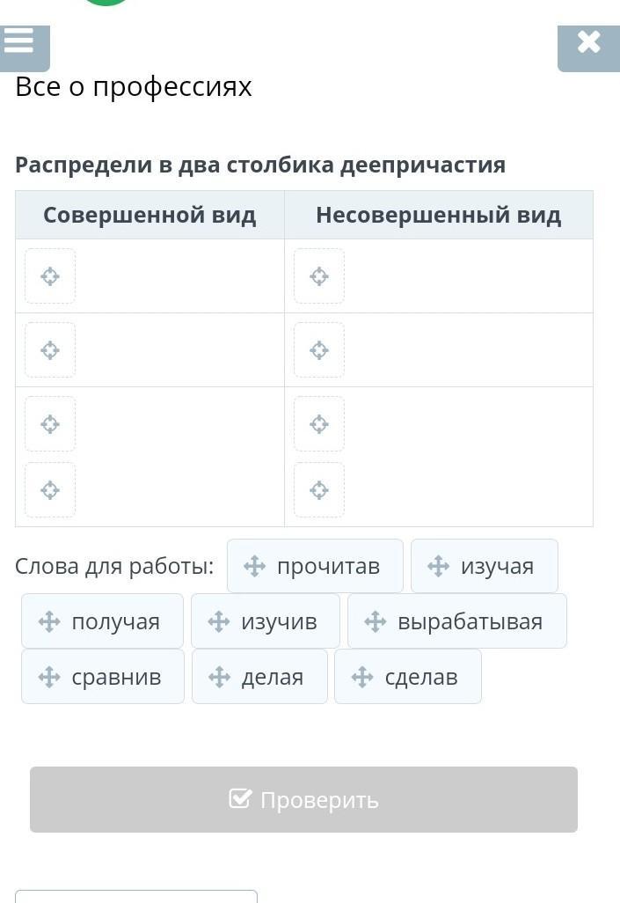The width and height of the screenshot is (620, 903).
Task: Click the Совершенной вид column header
Action: click(x=150, y=216)
